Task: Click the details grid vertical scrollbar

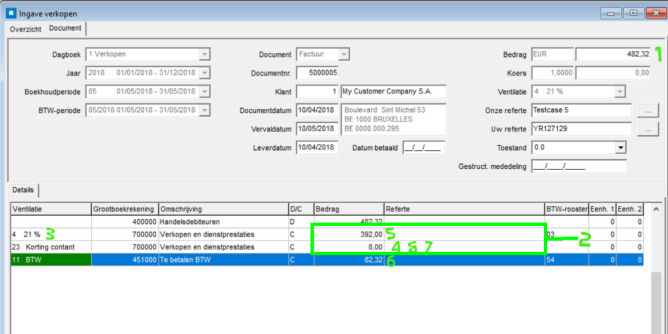Action: point(656,300)
